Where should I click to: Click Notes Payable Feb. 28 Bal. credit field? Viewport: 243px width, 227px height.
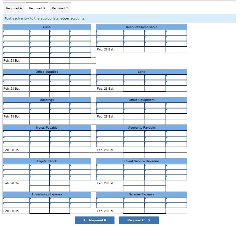[x=60, y=150]
